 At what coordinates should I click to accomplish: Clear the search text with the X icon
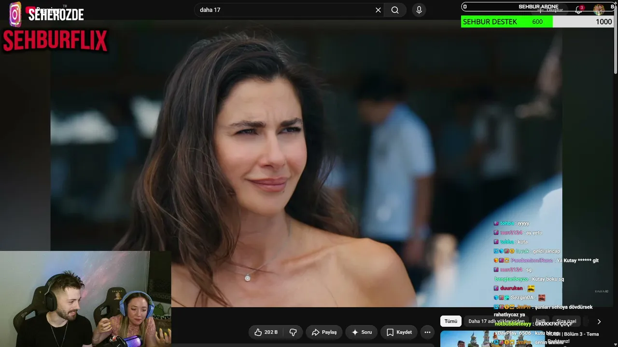point(378,10)
